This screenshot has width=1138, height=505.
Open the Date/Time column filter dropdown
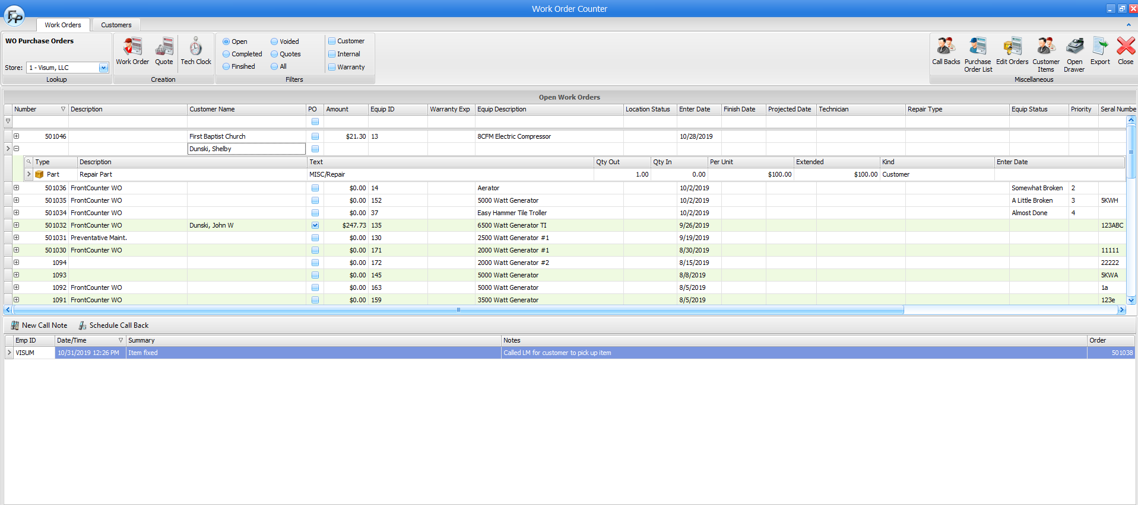pos(121,340)
